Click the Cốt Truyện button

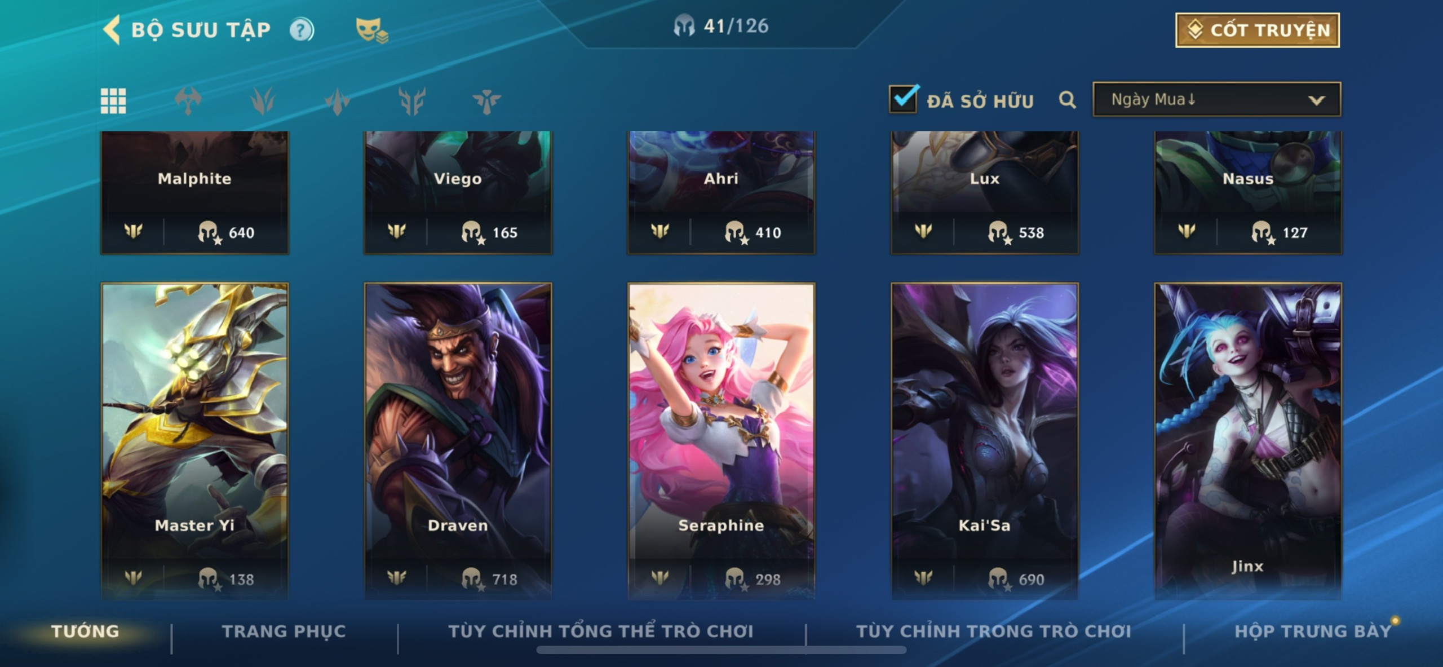pos(1258,30)
